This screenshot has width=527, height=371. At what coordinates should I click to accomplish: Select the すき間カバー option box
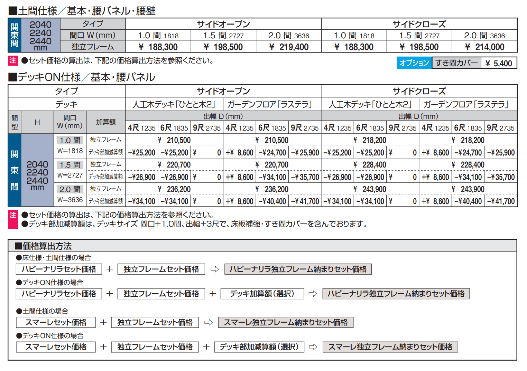[456, 63]
